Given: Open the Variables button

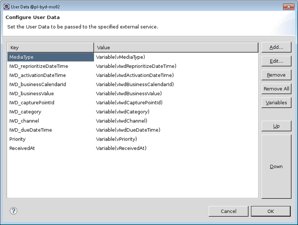Looking at the screenshot, I should click(x=276, y=103).
